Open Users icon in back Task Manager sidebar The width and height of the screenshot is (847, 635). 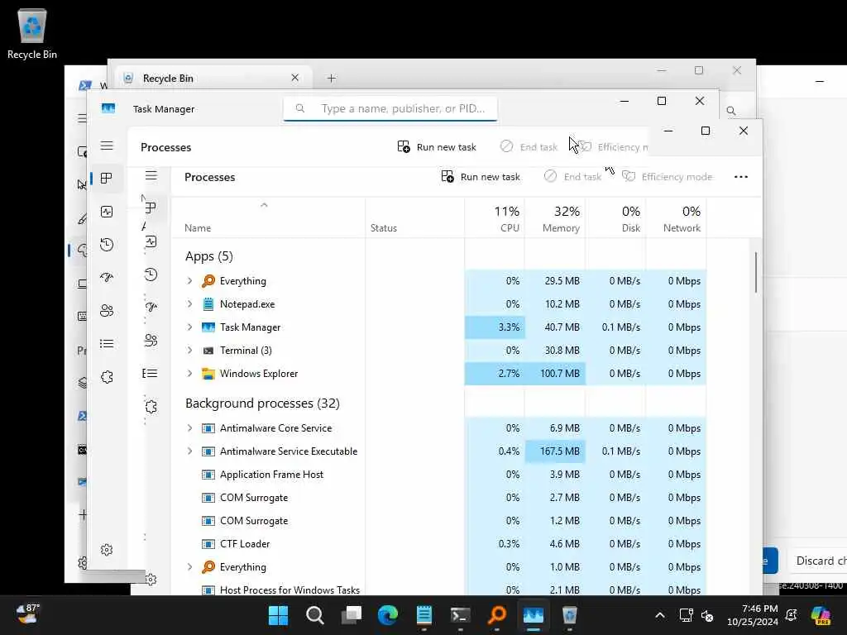(107, 311)
